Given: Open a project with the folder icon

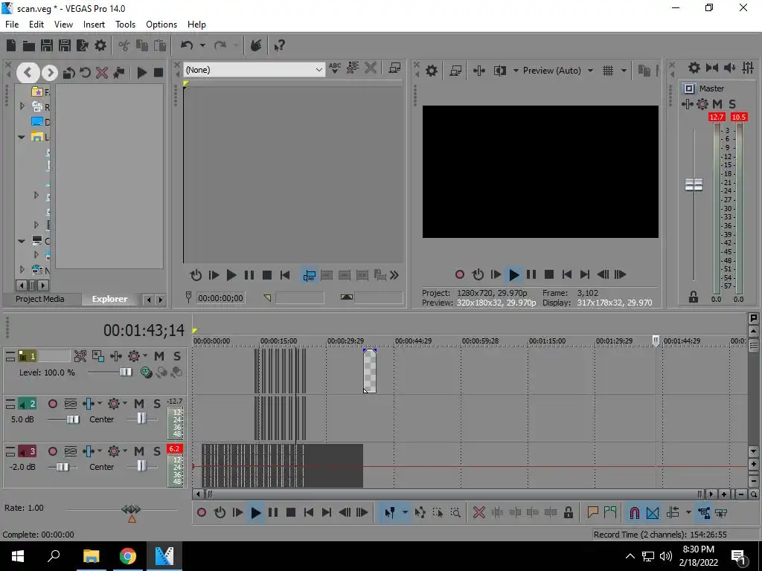Looking at the screenshot, I should coord(29,45).
